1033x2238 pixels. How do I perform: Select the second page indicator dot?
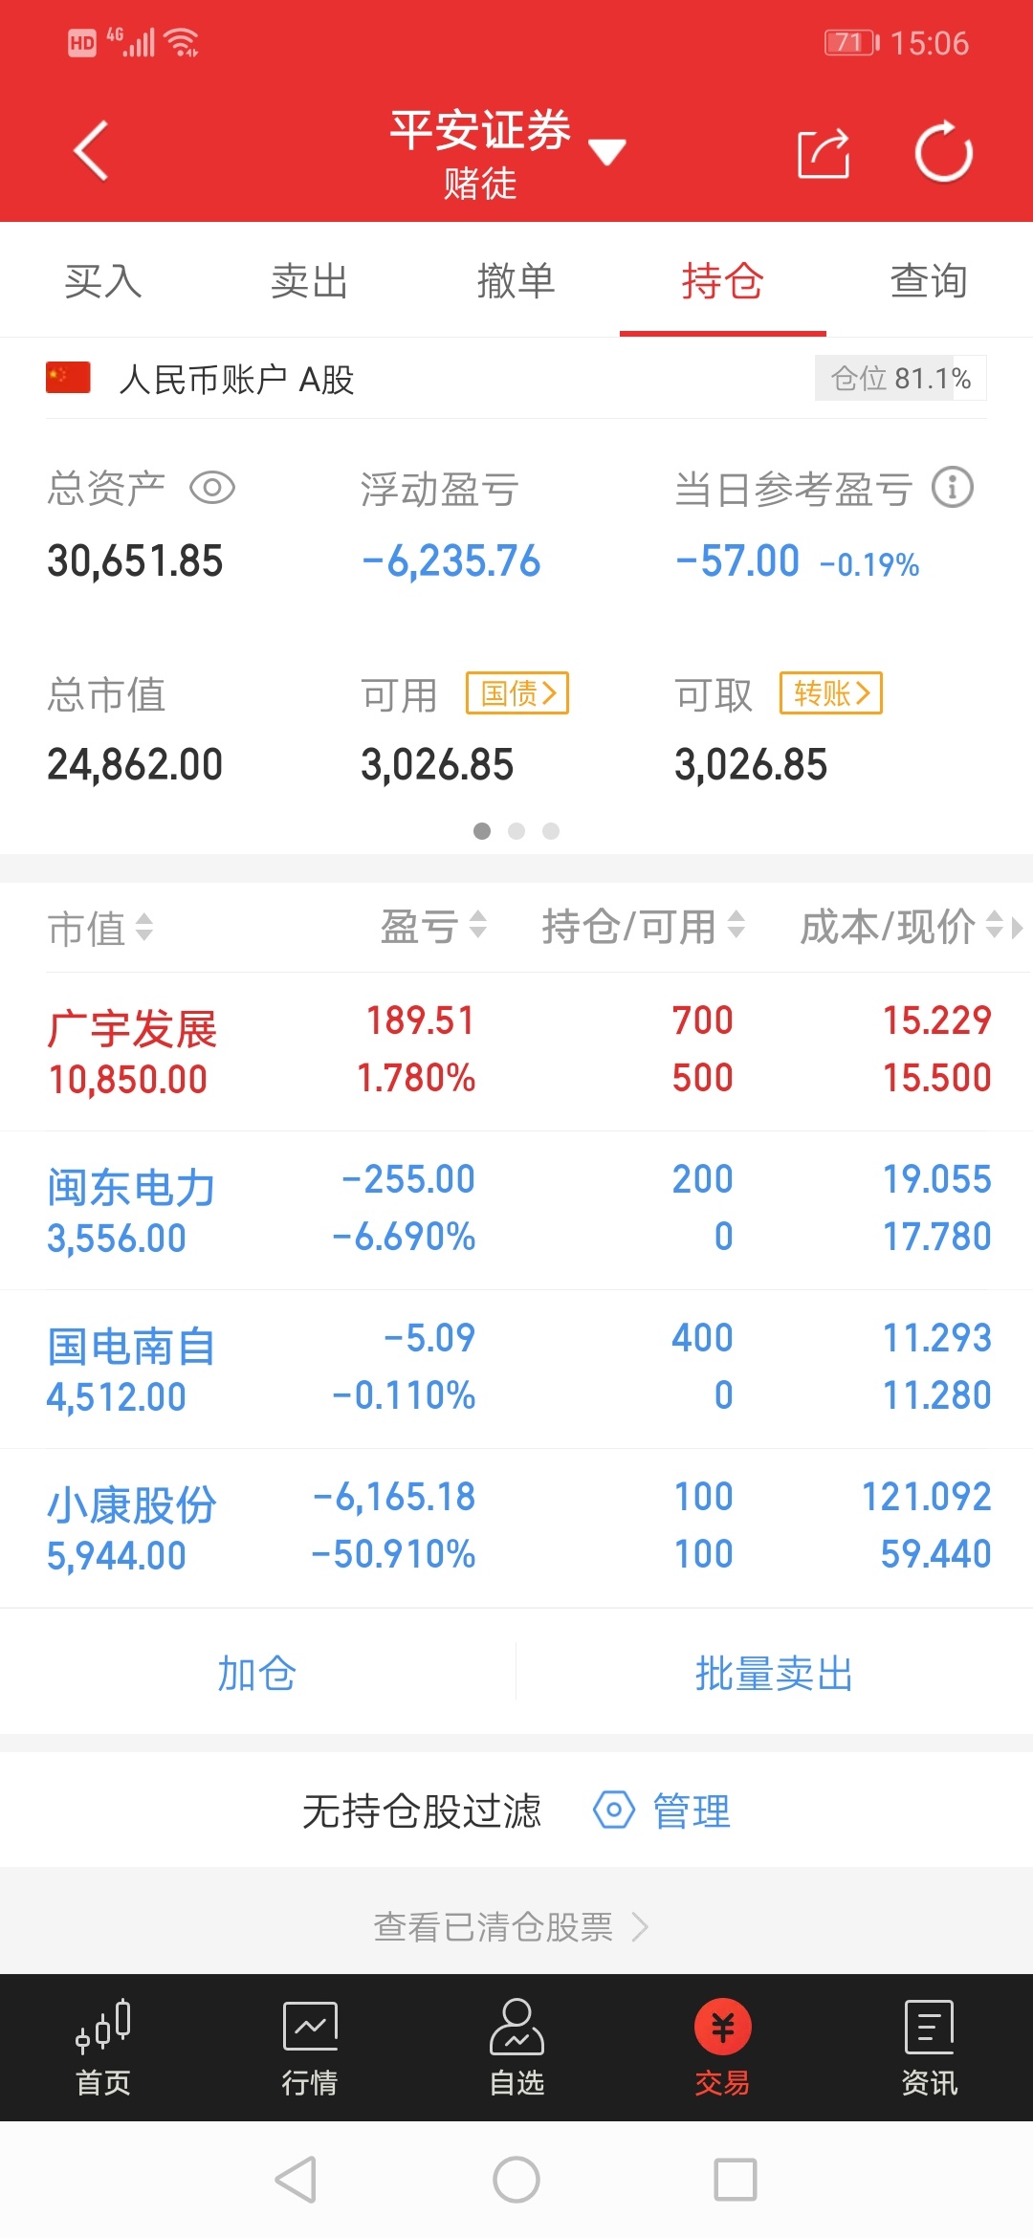pyautogui.click(x=516, y=831)
